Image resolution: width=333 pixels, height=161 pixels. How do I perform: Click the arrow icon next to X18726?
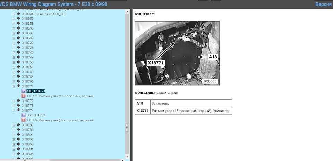(x=19, y=48)
